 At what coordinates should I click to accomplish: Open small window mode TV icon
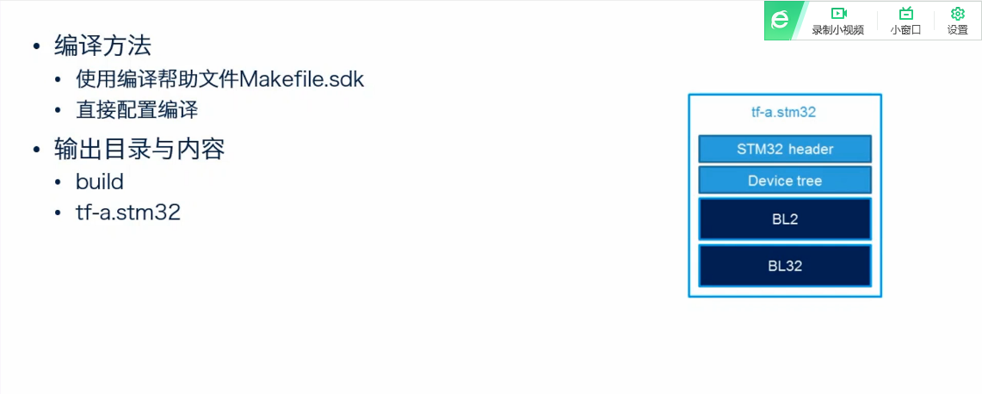tap(905, 13)
